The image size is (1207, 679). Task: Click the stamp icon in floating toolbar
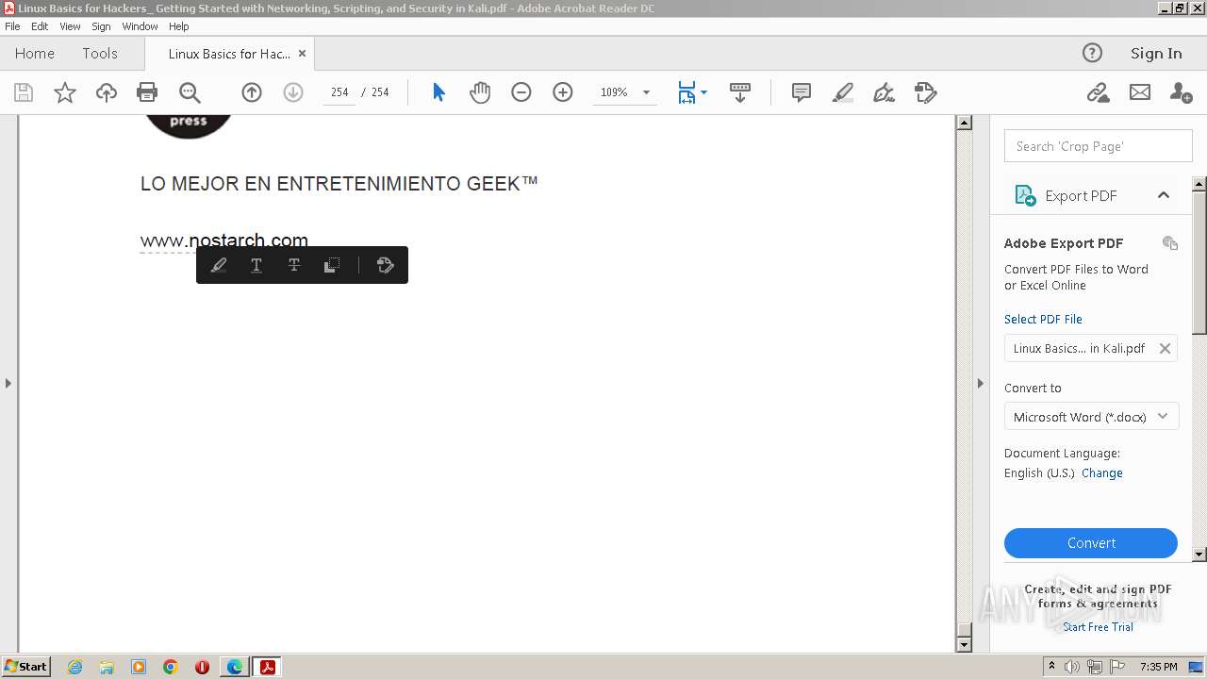(385, 266)
